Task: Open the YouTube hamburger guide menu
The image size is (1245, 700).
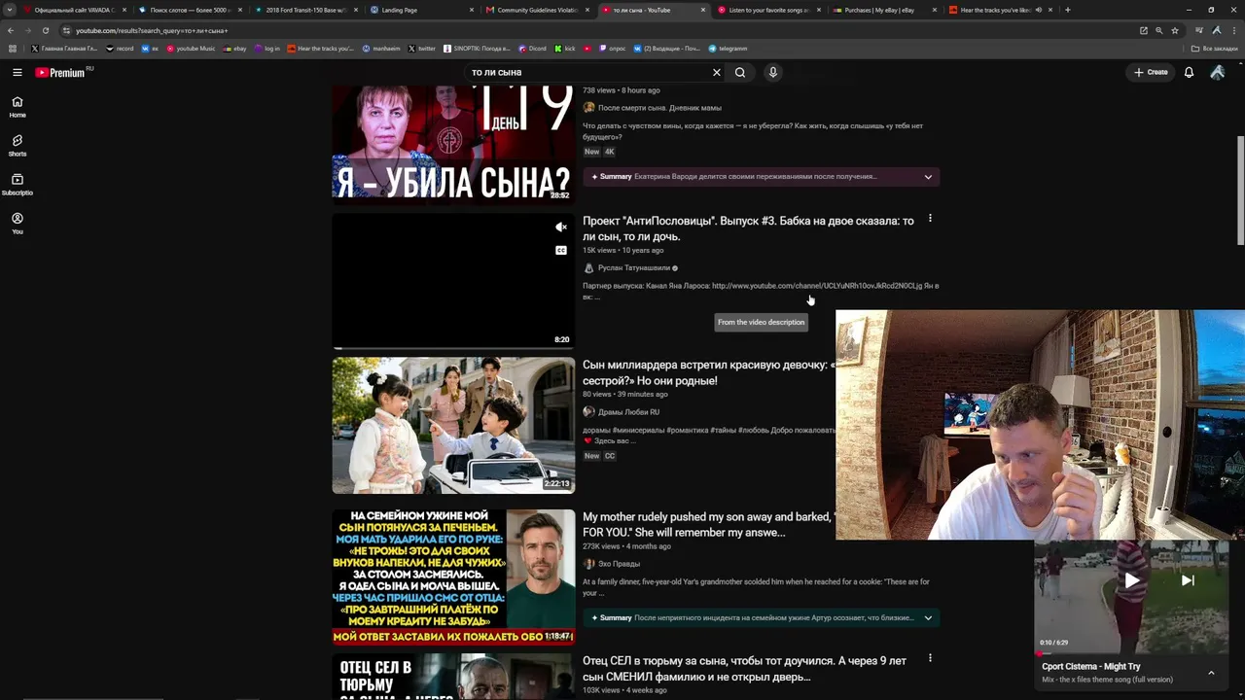Action: point(18,72)
